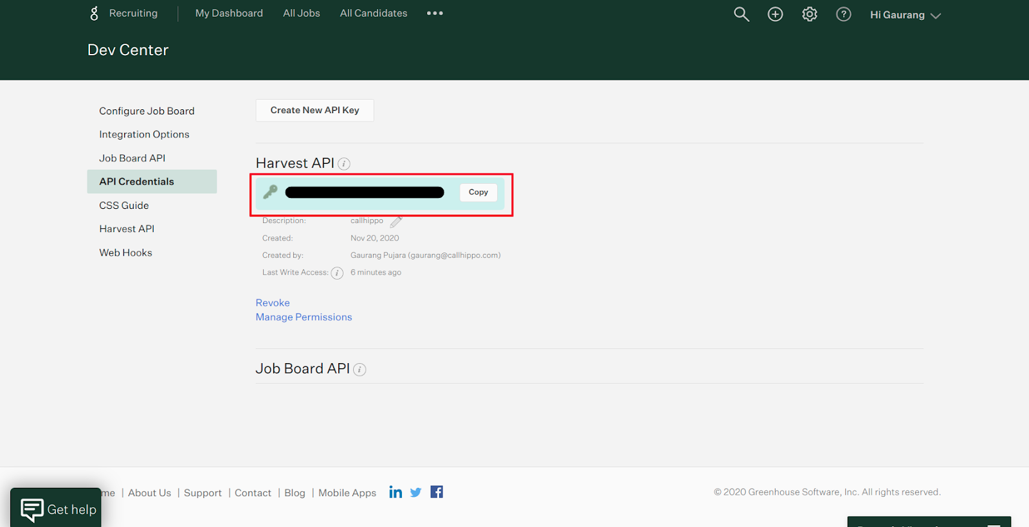The image size is (1029, 527).
Task: Click the Job Board API section heading
Action: click(303, 369)
